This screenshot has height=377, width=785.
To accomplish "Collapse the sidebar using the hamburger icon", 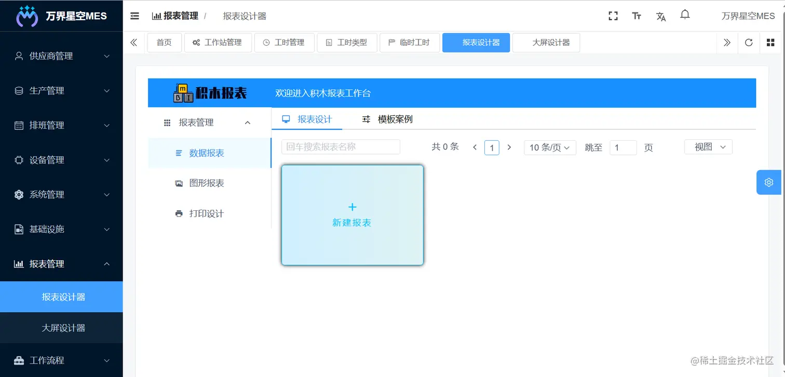I will 134,16.
